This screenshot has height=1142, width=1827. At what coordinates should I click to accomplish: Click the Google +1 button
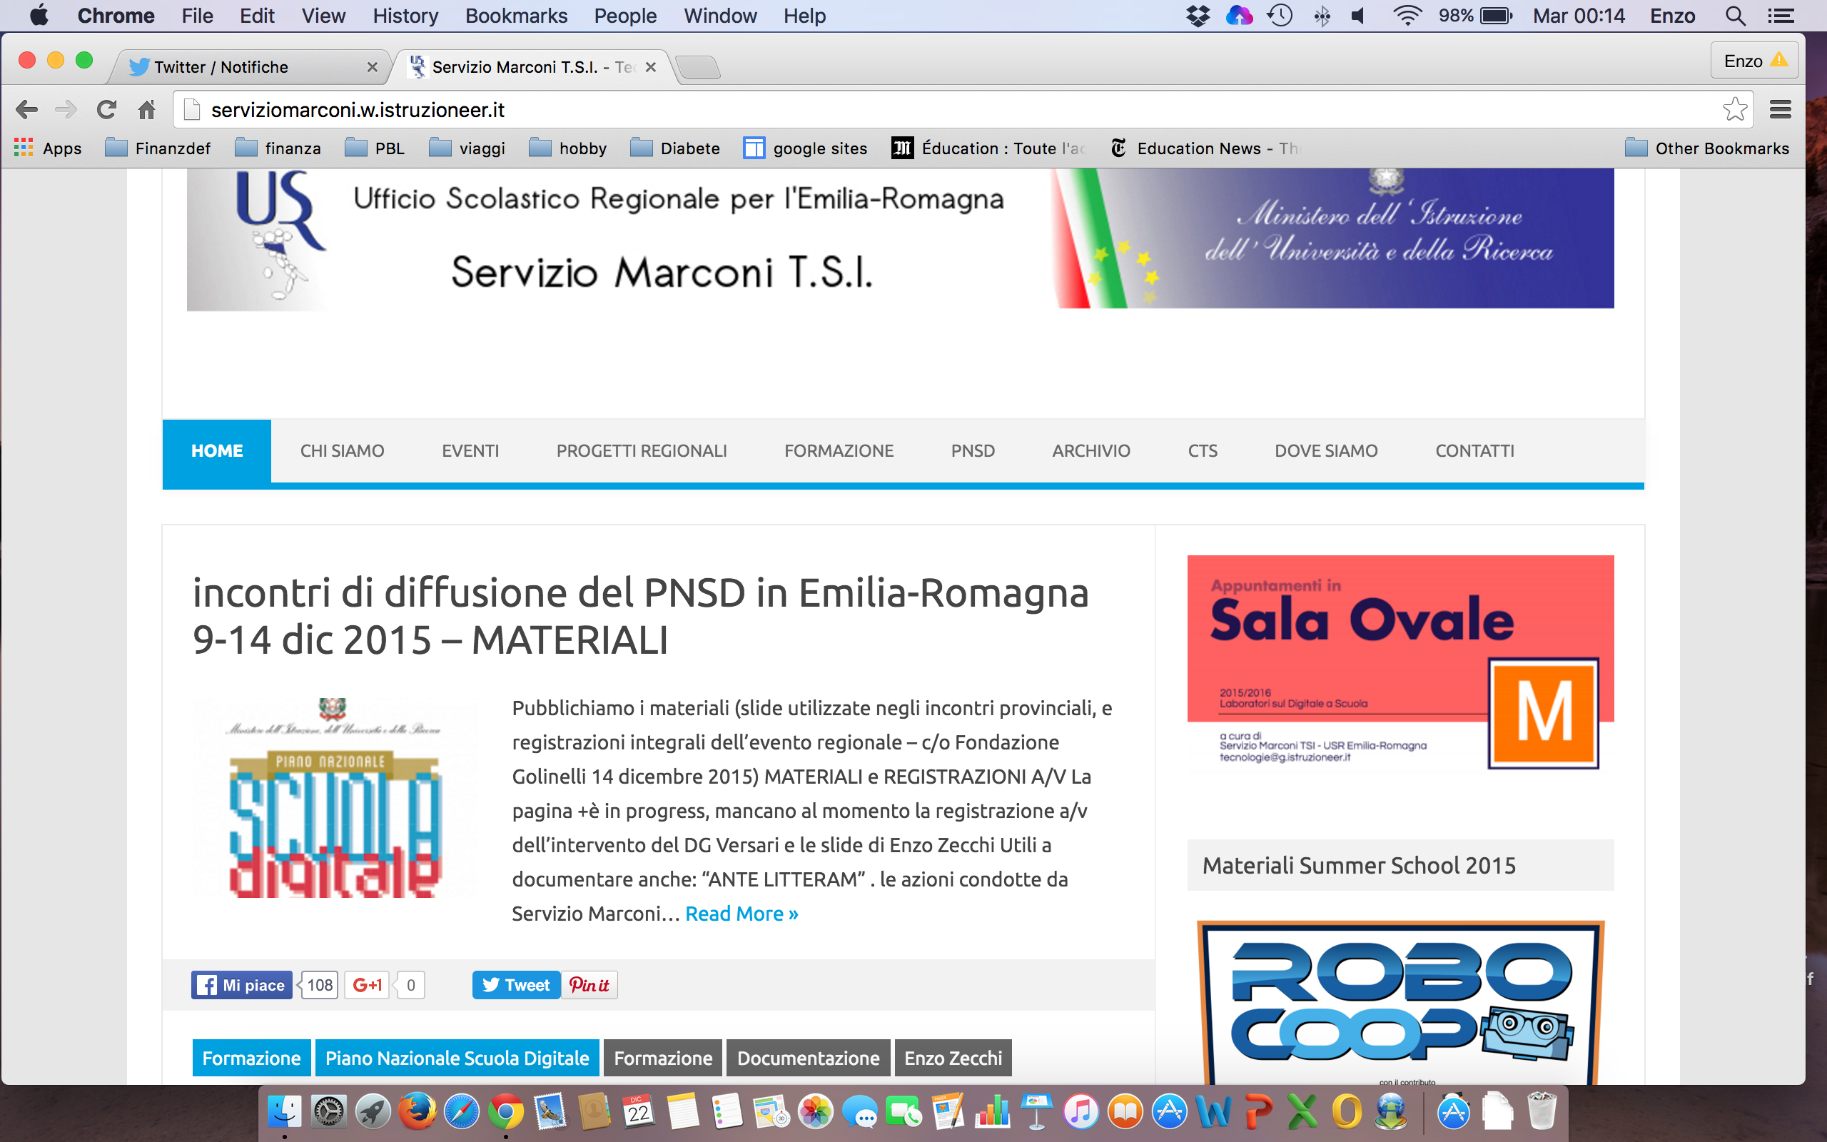(368, 985)
